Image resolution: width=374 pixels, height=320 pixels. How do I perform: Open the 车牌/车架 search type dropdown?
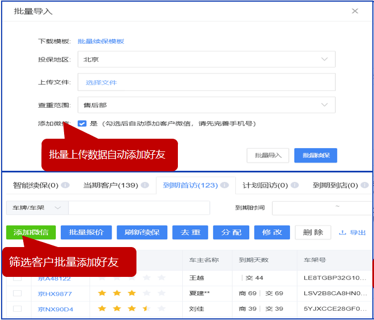click(37, 208)
